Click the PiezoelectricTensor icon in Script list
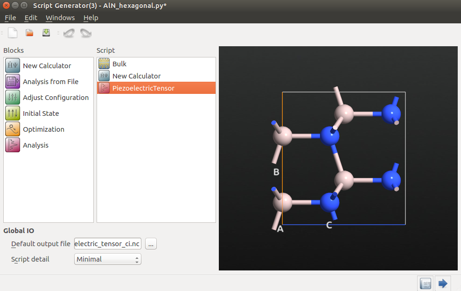461x291 pixels. coord(104,88)
